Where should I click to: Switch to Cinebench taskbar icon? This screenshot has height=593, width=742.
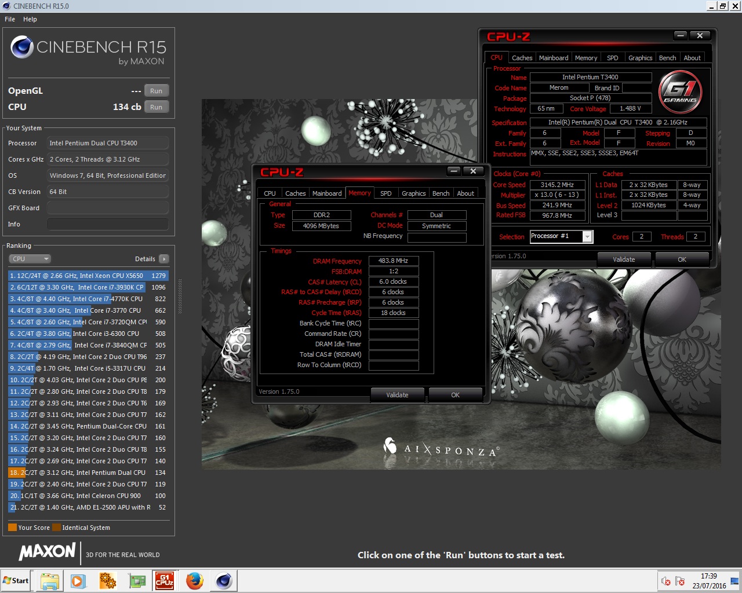(224, 581)
